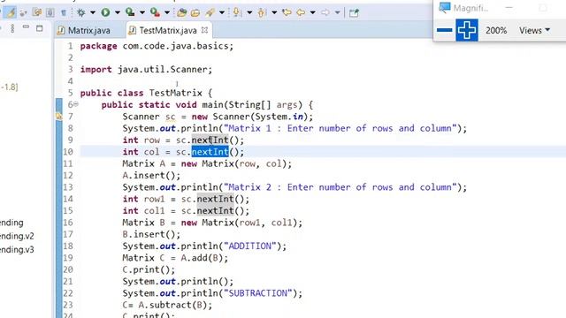Open the Magnifier Views dropdown
566x318 pixels.
[x=534, y=30]
